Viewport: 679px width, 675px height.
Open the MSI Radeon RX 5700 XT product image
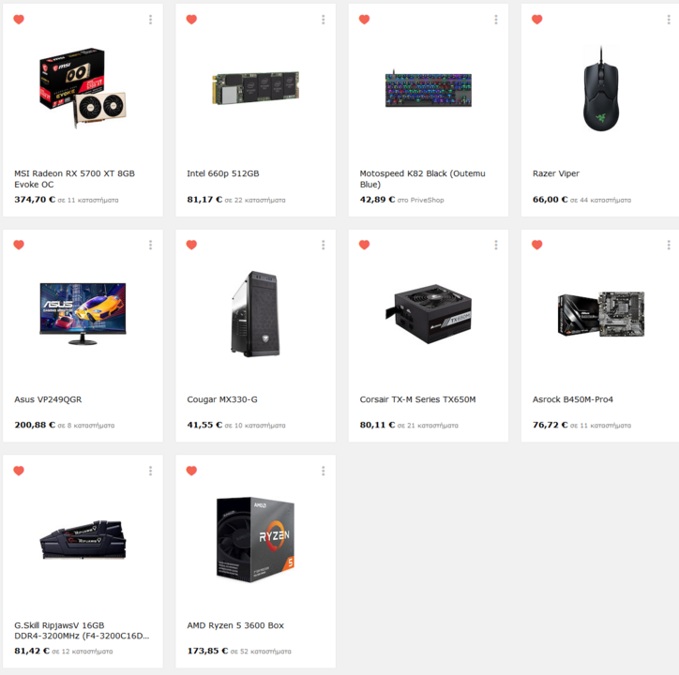point(83,88)
